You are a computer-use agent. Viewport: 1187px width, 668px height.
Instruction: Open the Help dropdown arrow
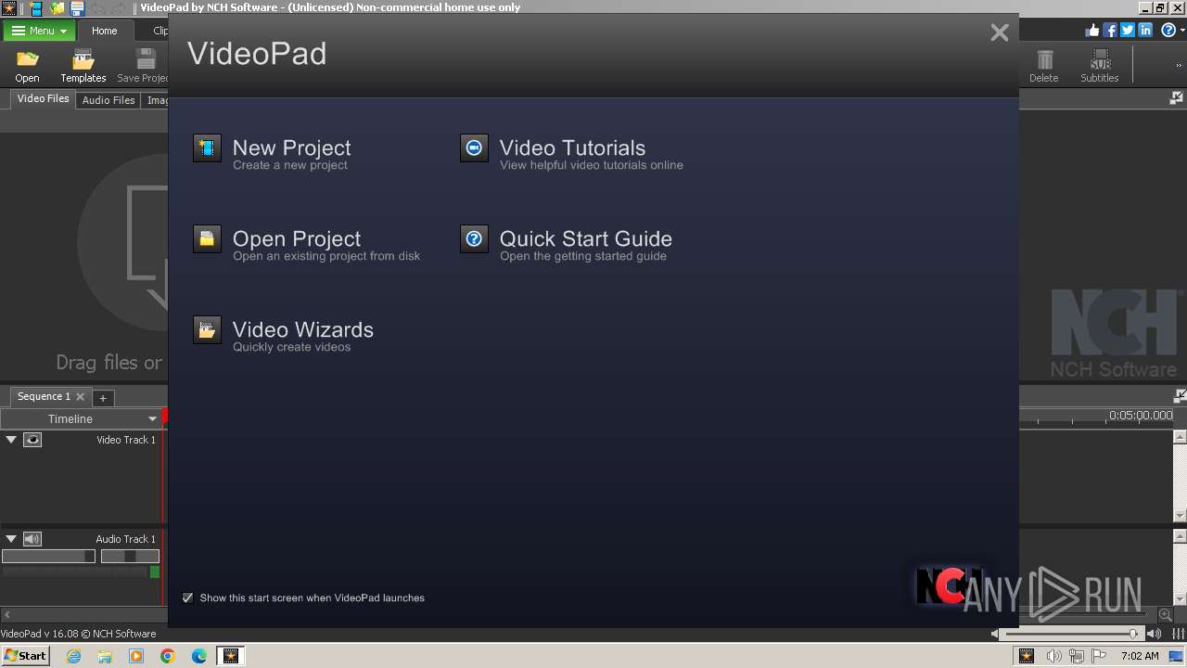point(1182,31)
